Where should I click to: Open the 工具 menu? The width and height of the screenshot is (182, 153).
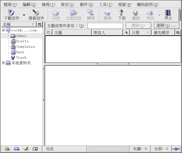point(105,5)
